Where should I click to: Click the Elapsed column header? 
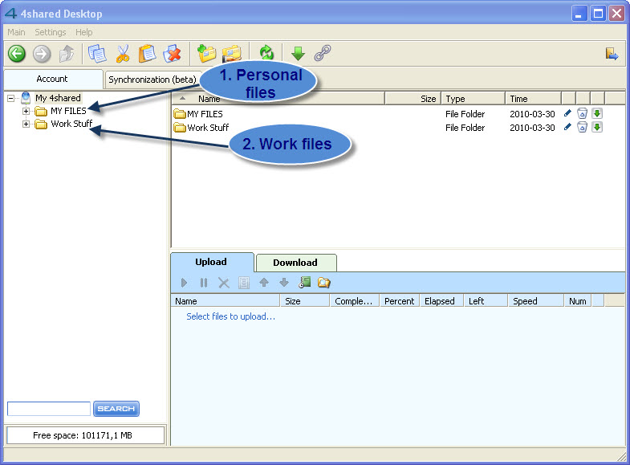(441, 301)
